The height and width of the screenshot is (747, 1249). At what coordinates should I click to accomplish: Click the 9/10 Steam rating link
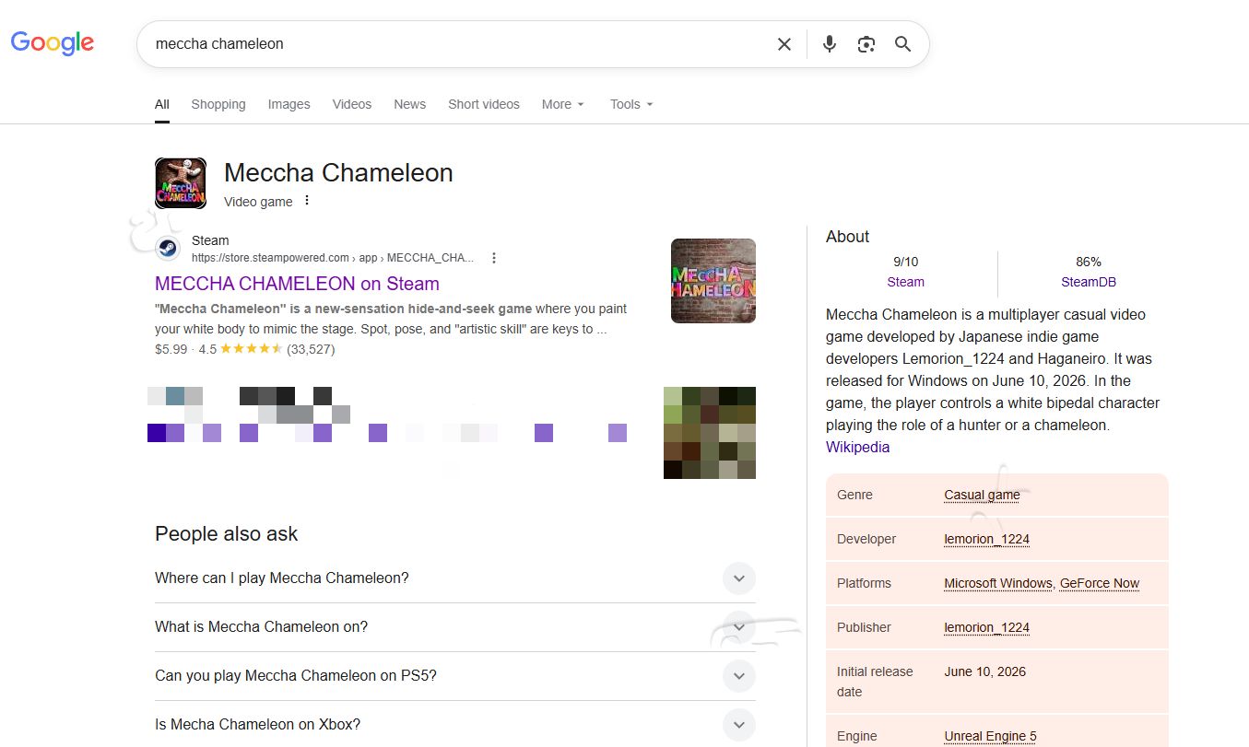pos(906,282)
